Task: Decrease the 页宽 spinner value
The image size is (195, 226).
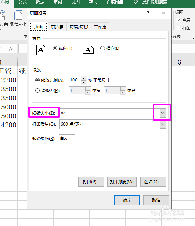Action: click(x=88, y=92)
